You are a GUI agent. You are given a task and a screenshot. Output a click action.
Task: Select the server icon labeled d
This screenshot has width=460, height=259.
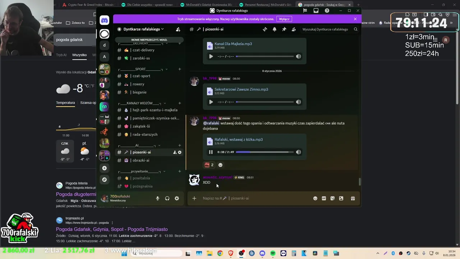pyautogui.click(x=104, y=45)
